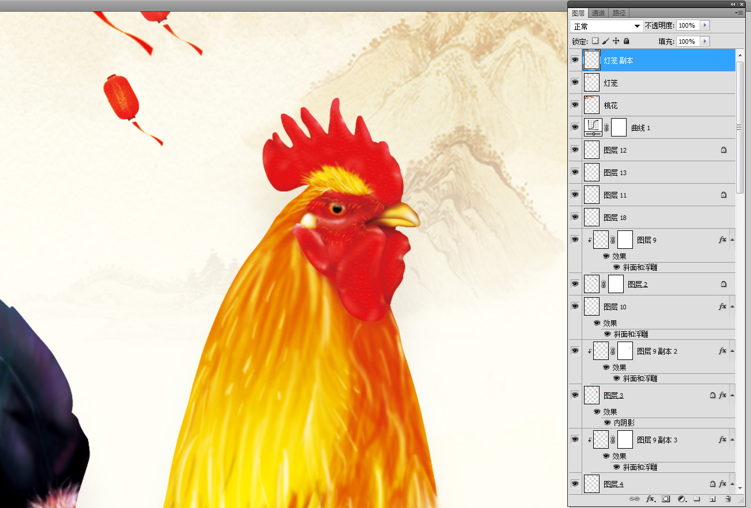
Task: Click fx icon on 图层 3 row
Action: point(723,395)
